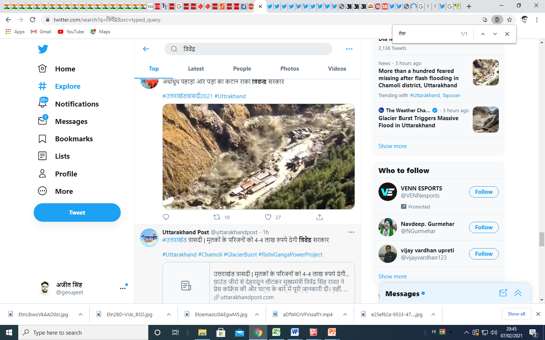
Task: Open the flood video thumbnail
Action: point(258,156)
